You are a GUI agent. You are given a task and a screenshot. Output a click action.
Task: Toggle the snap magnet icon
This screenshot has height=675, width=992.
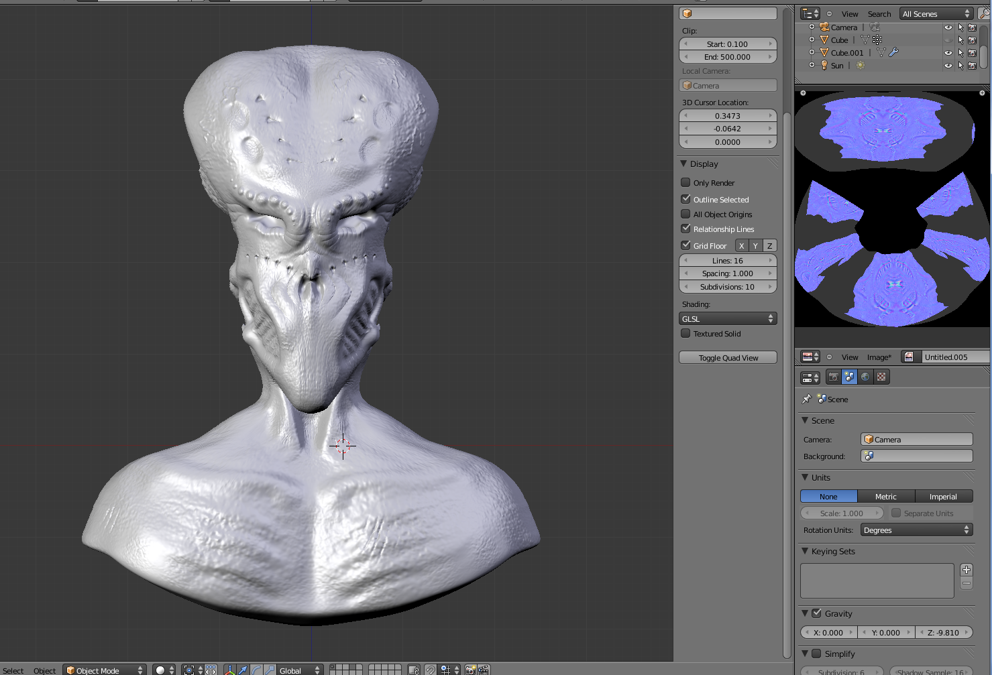click(x=431, y=670)
